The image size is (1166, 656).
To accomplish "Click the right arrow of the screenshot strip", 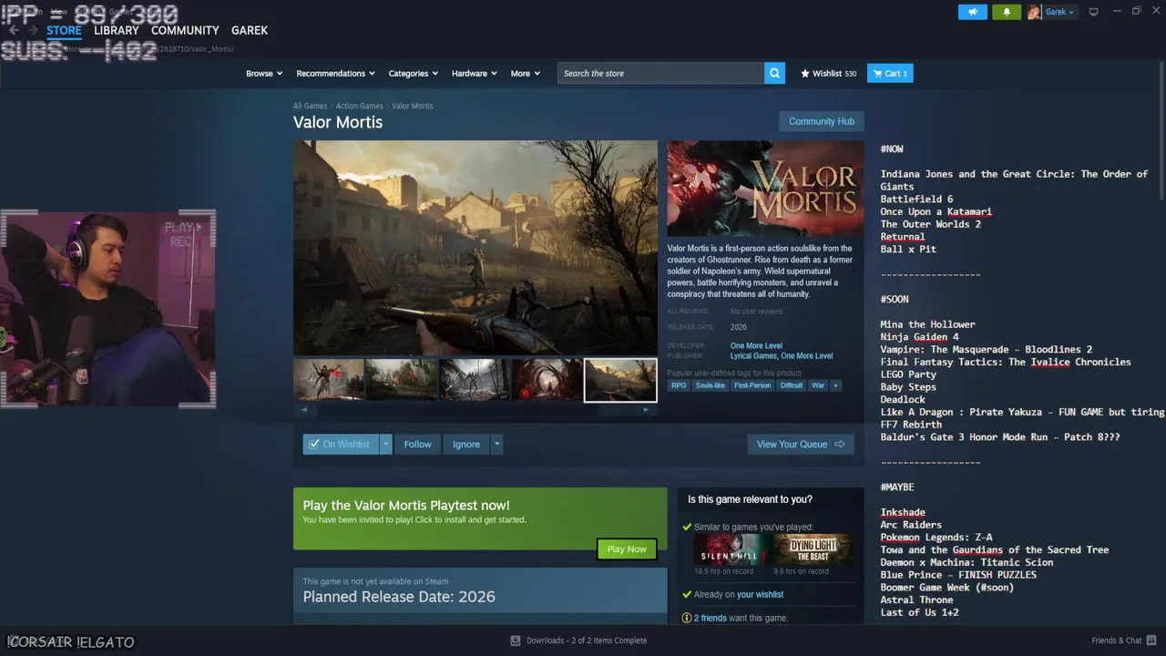I will [x=646, y=410].
